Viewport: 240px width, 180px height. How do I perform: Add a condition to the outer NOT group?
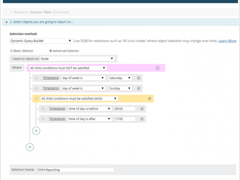coord(30,147)
